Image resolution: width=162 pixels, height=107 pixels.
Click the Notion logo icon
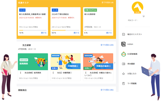[x=124, y=44]
